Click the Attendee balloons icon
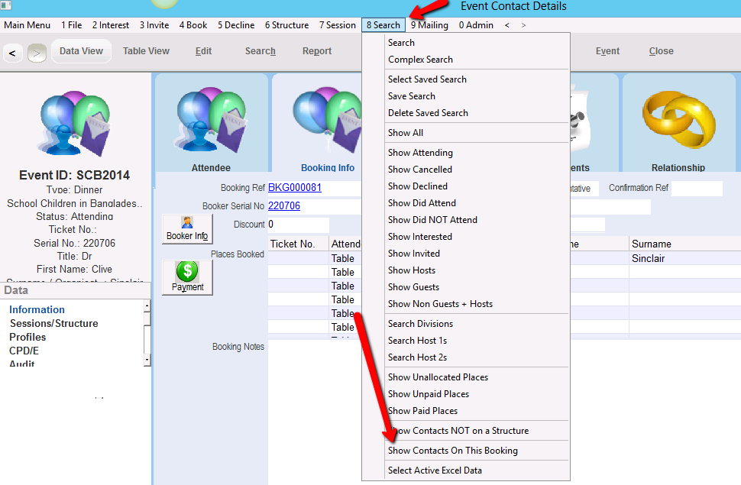Screen dimensions: 741x485 pyautogui.click(x=211, y=120)
